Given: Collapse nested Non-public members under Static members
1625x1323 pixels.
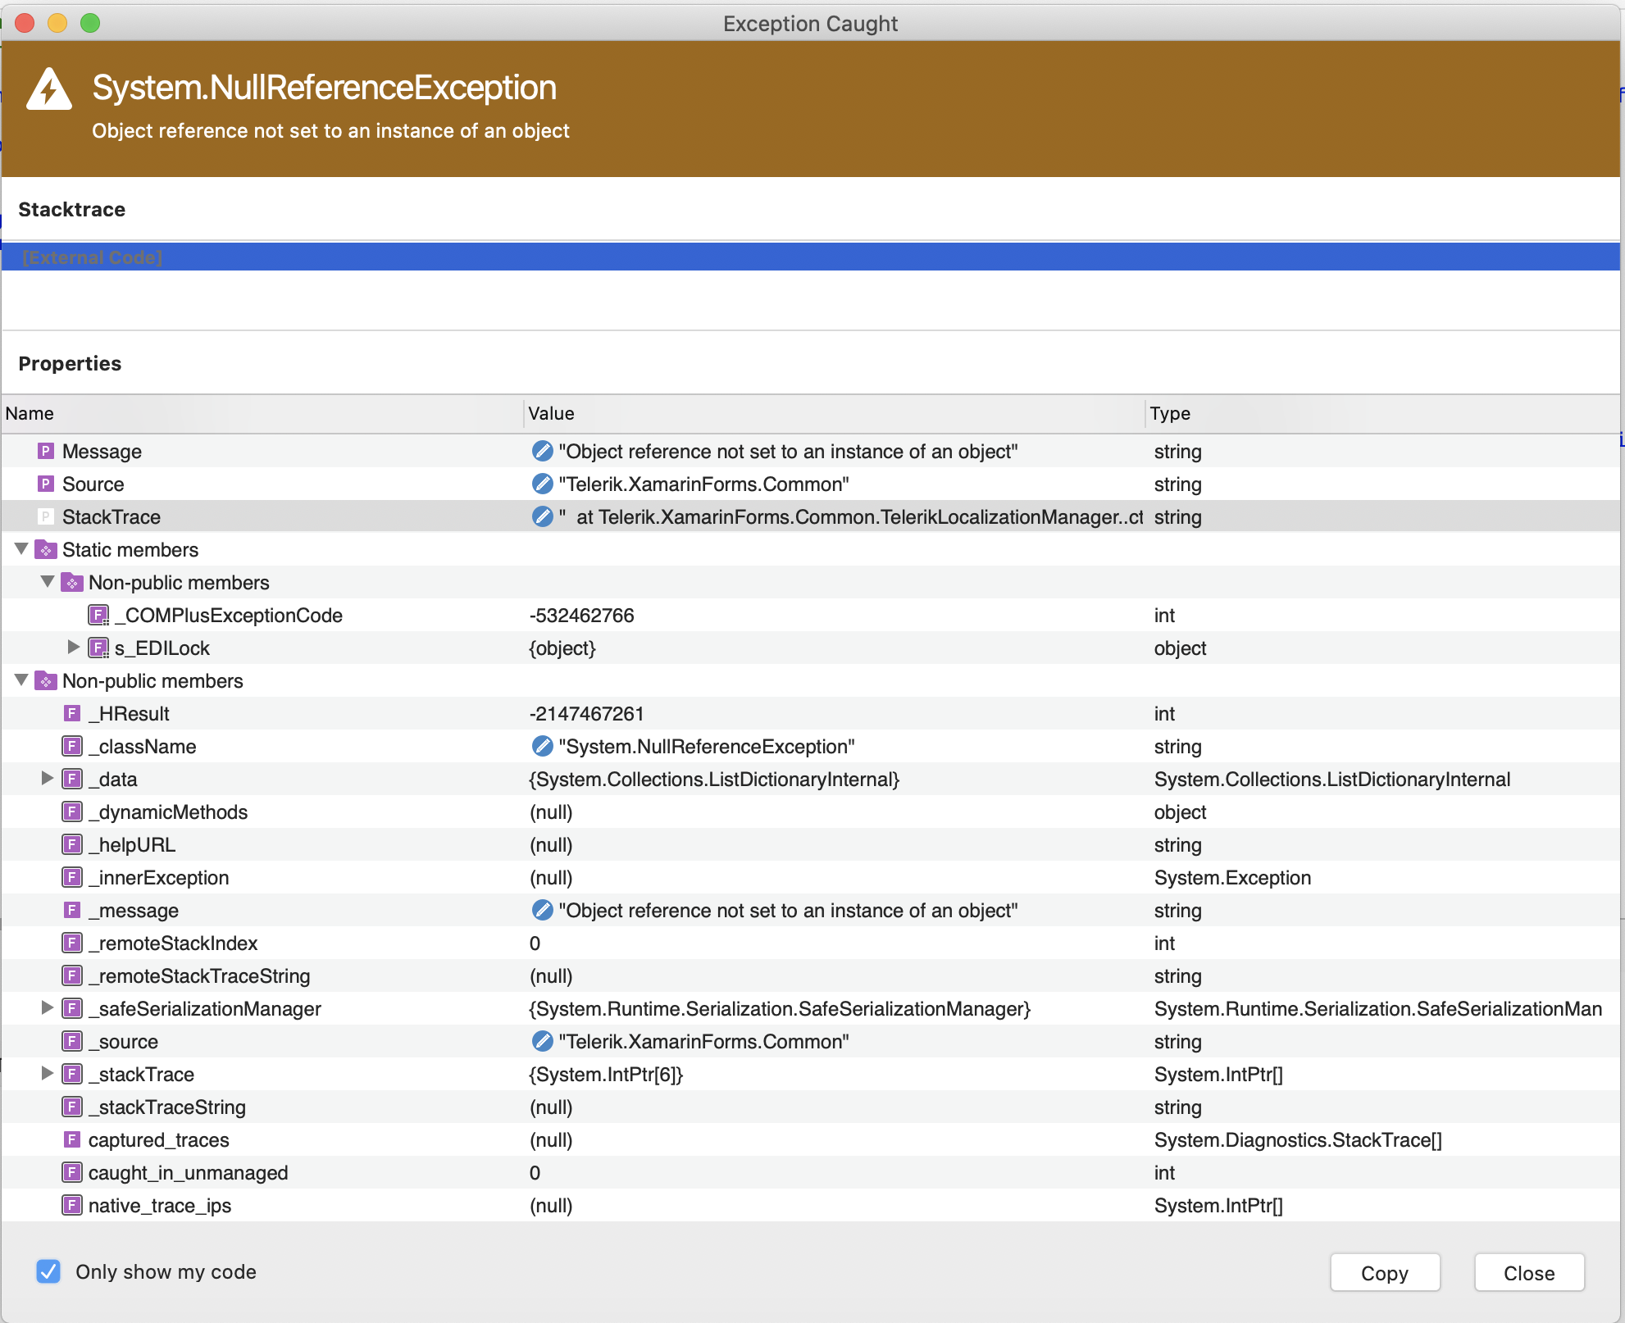Looking at the screenshot, I should click(x=48, y=582).
